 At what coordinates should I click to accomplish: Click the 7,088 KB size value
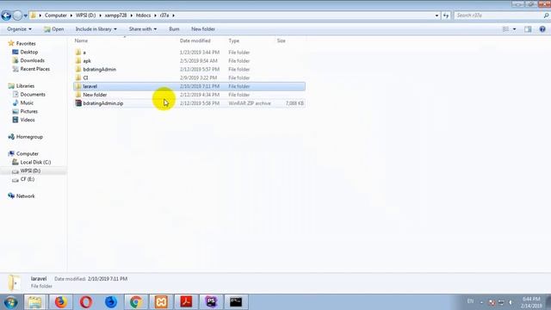click(294, 103)
